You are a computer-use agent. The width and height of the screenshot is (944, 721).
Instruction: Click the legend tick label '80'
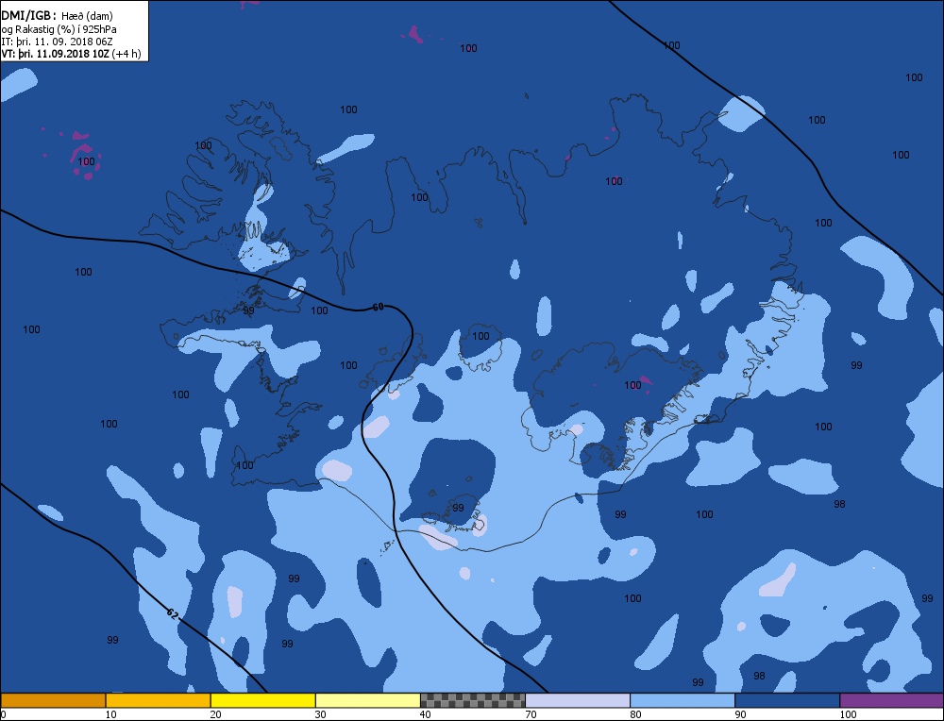[635, 714]
